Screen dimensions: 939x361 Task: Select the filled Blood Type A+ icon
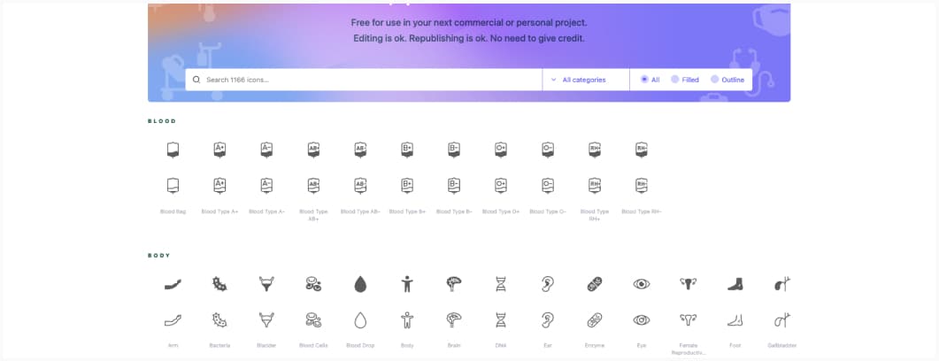pos(219,150)
